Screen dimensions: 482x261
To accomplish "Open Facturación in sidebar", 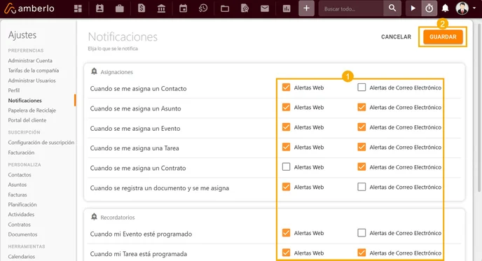I will point(21,153).
